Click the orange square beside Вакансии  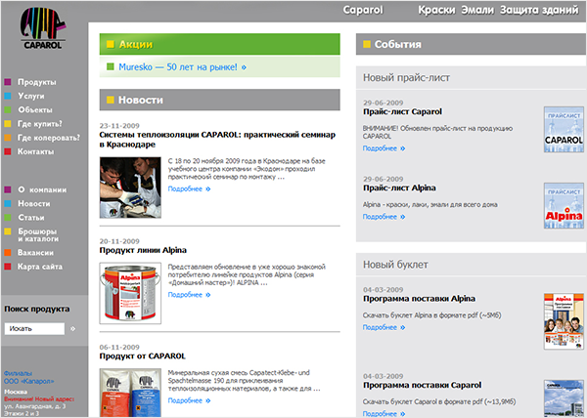(x=8, y=253)
